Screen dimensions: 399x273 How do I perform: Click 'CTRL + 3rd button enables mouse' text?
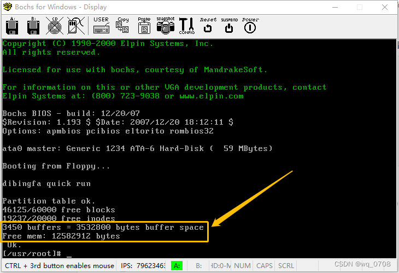pos(59,266)
